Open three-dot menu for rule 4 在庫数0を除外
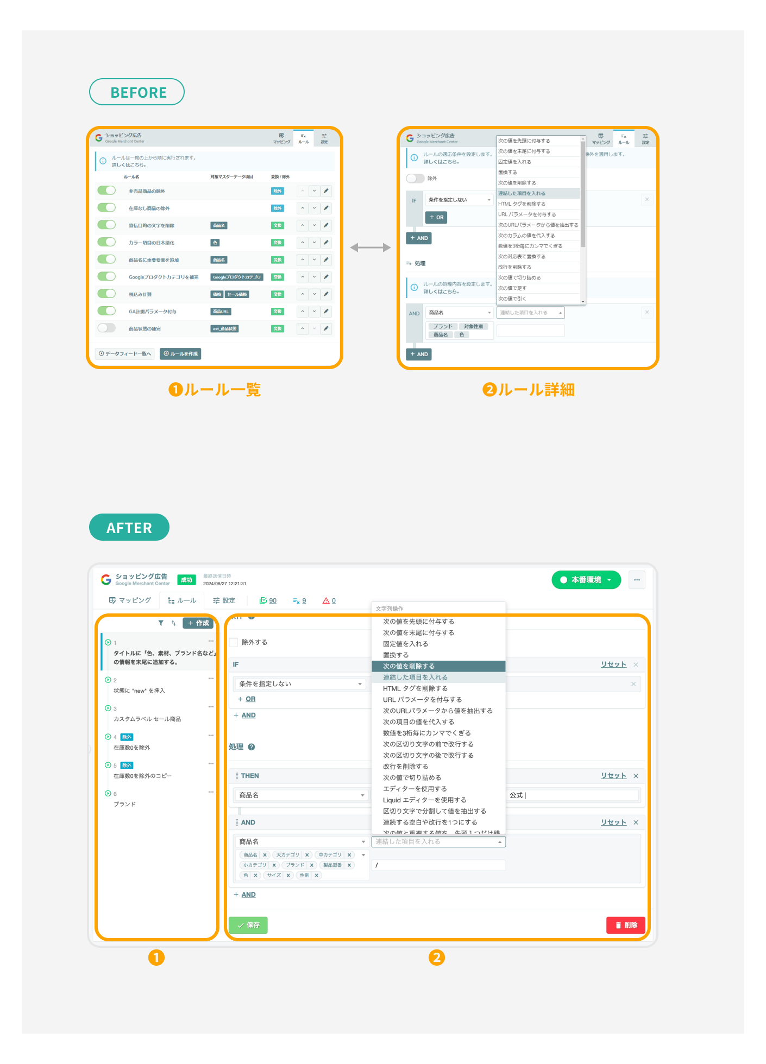 tap(211, 736)
